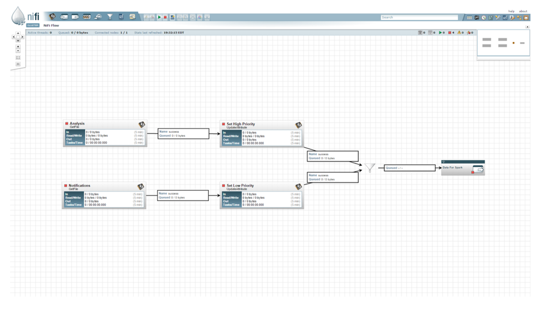Click Stats last refreshed time text
This screenshot has height=318, width=549.
[159, 32]
